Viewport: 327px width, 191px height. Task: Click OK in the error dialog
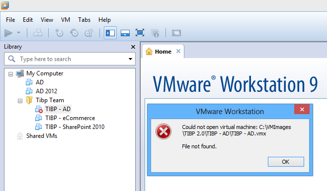[286, 162]
